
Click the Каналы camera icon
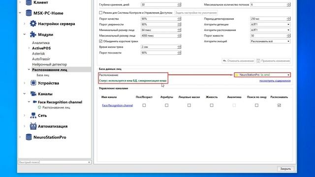tap(33, 94)
